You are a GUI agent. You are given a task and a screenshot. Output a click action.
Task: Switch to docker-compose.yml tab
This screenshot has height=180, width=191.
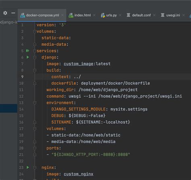point(42,15)
